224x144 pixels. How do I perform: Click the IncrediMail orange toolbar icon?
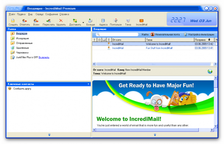click(142, 21)
